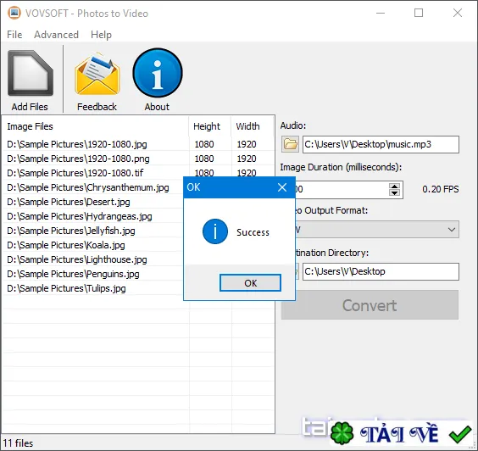Click the green clover logo icon
Viewport: 478px width, 451px height.
[x=342, y=433]
